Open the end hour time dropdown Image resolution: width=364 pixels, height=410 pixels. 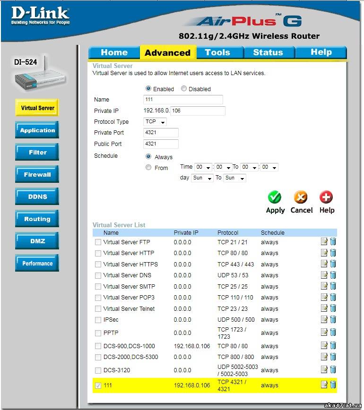tap(250, 167)
